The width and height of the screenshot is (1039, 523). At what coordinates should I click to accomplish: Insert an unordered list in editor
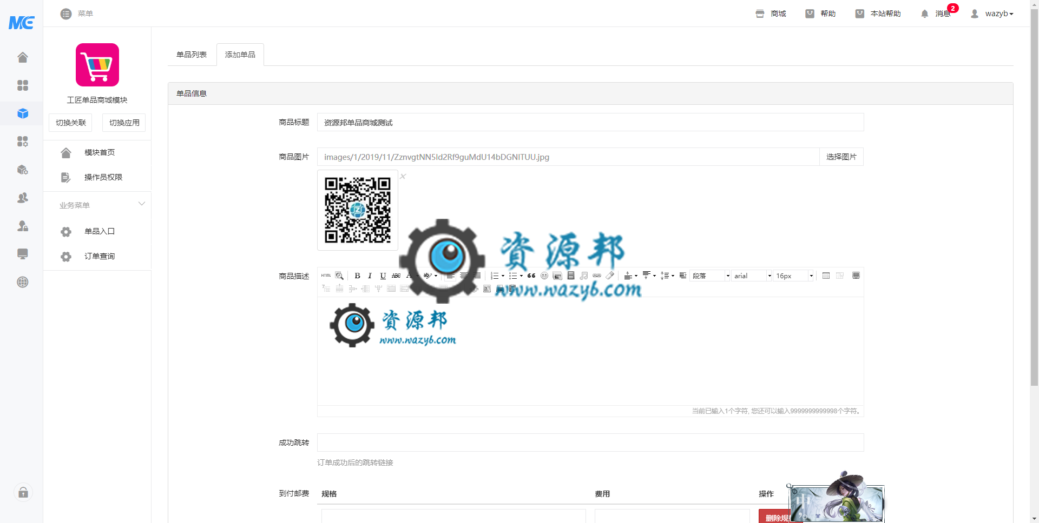[x=512, y=276]
